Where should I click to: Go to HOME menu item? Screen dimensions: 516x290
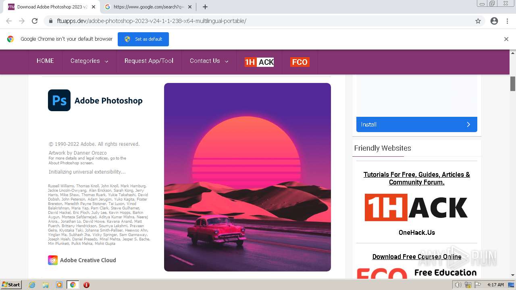pyautogui.click(x=45, y=61)
